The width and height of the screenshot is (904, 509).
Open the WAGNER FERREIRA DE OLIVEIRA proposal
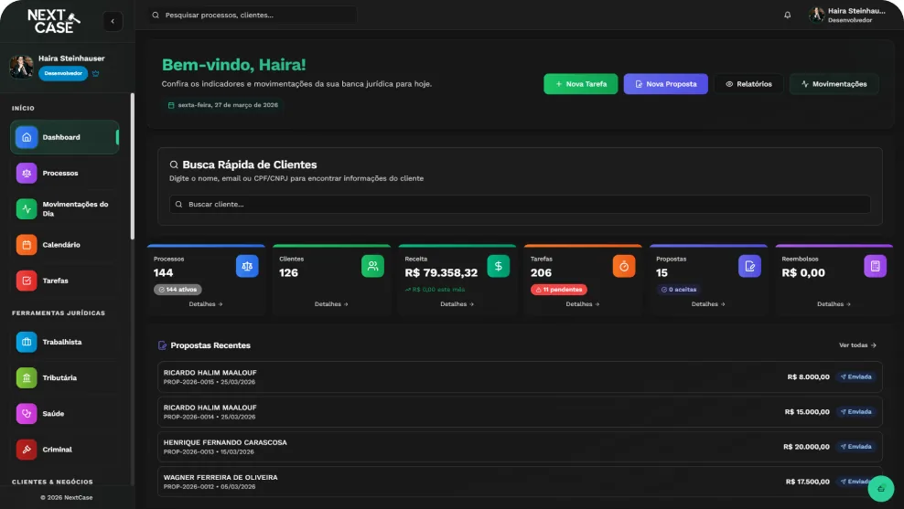(x=520, y=482)
